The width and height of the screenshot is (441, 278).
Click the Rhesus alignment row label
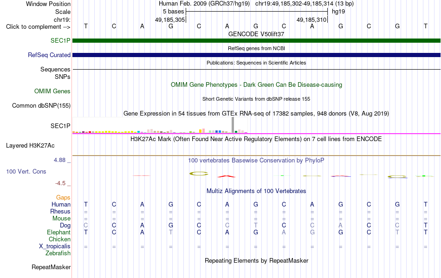click(x=60, y=211)
